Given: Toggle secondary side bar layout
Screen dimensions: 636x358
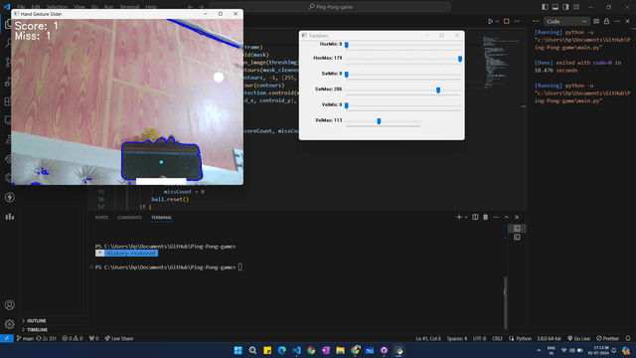Looking at the screenshot, I should tap(565, 7).
